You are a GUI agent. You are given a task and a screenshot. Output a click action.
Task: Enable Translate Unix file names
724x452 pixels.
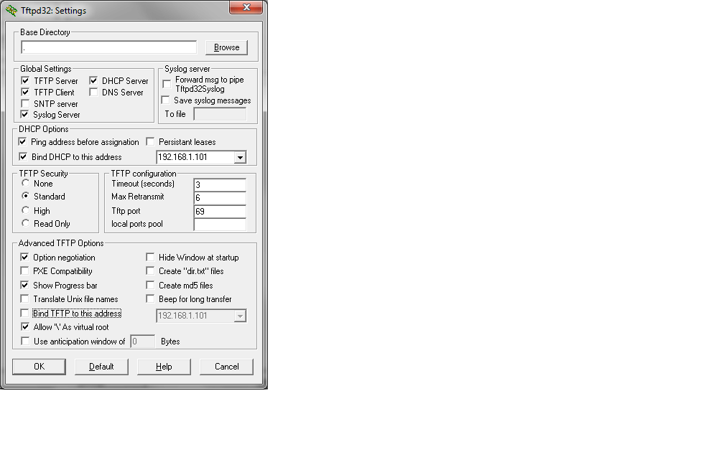[x=24, y=299]
